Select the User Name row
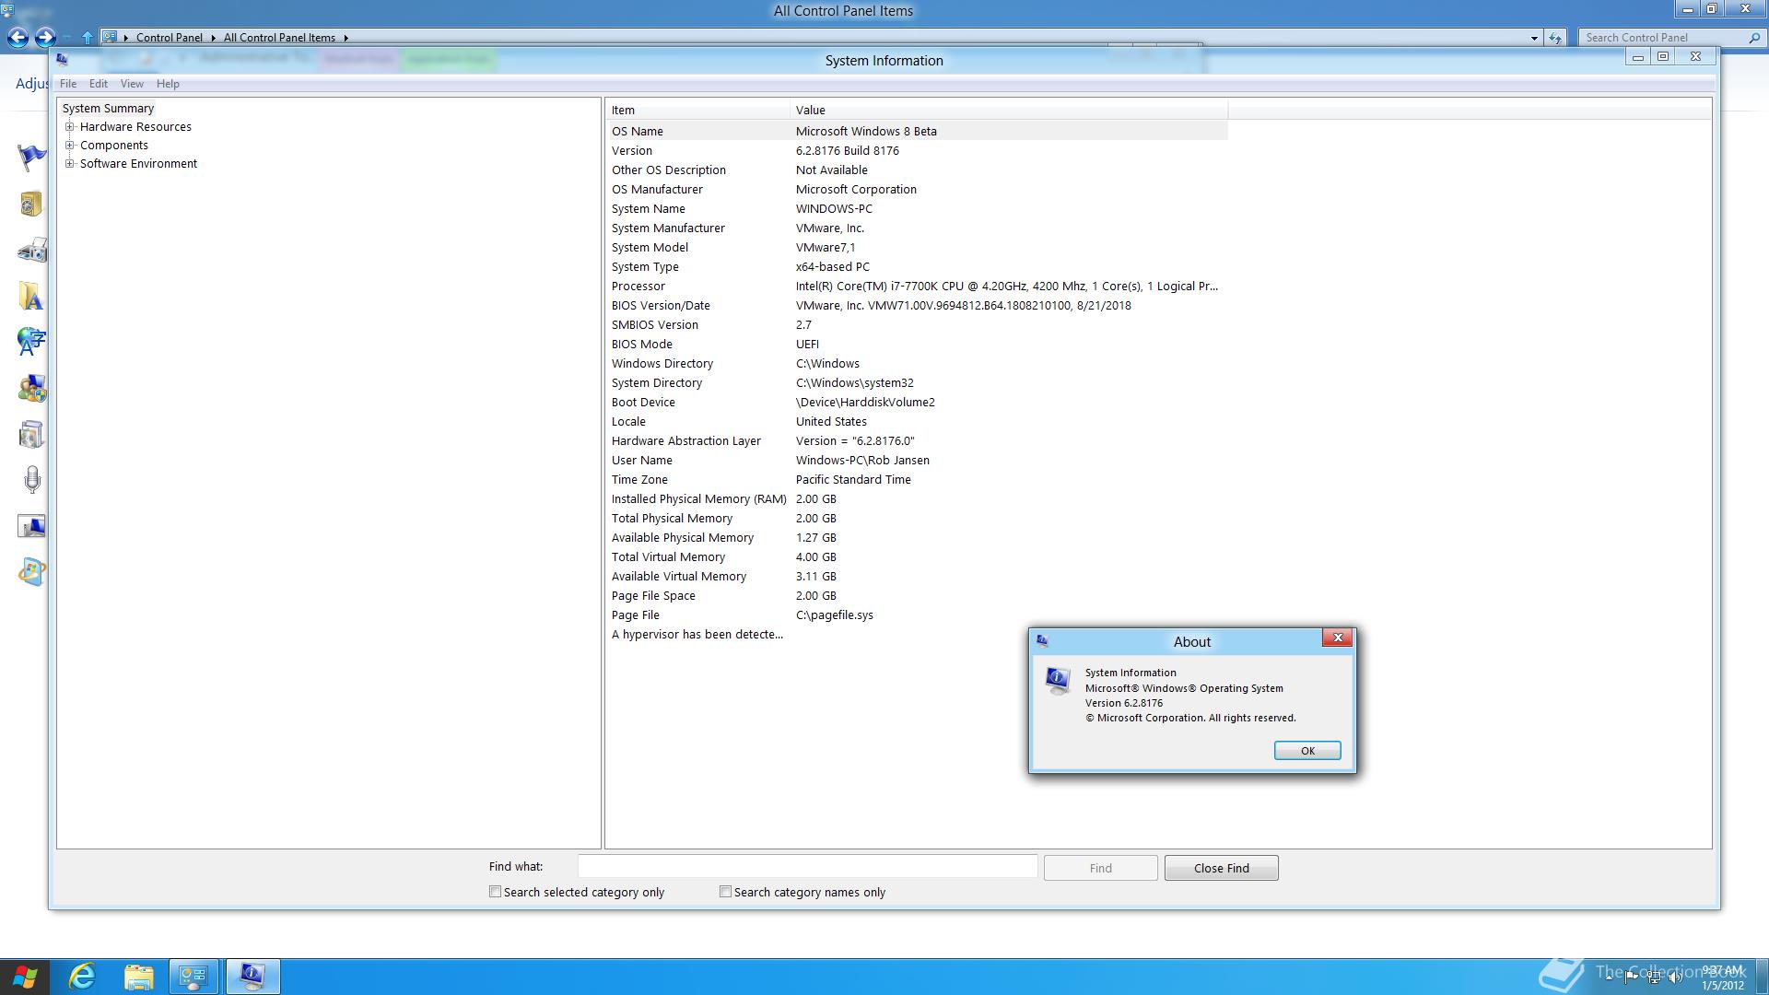The image size is (1769, 995). click(x=917, y=460)
